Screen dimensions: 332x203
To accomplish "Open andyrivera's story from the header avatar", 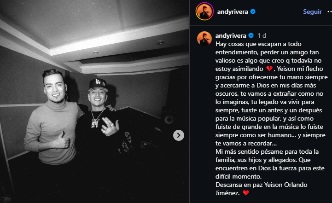I will pyautogui.click(x=204, y=12).
